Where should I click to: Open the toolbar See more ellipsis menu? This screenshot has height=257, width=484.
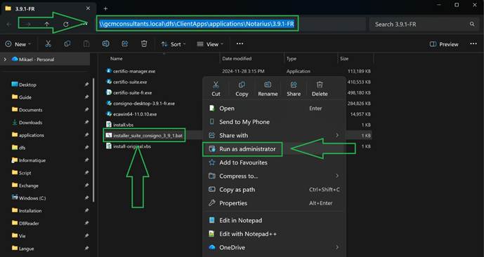(240, 44)
